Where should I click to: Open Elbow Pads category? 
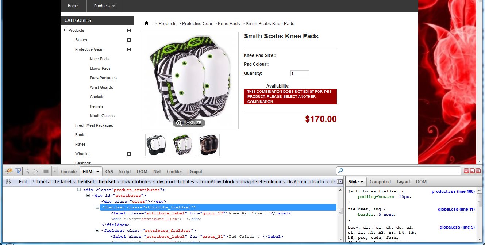click(x=100, y=68)
